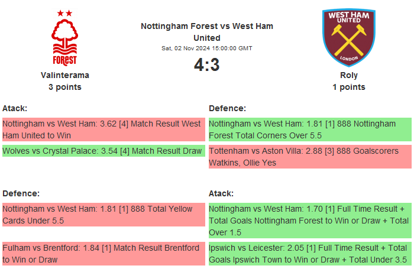
Task: Select the Watkins, Ollie goalscorer bet
Action: click(x=310, y=157)
